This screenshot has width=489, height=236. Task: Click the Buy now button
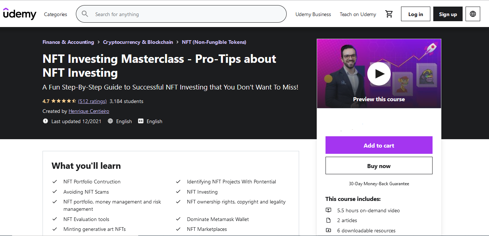[x=379, y=165]
